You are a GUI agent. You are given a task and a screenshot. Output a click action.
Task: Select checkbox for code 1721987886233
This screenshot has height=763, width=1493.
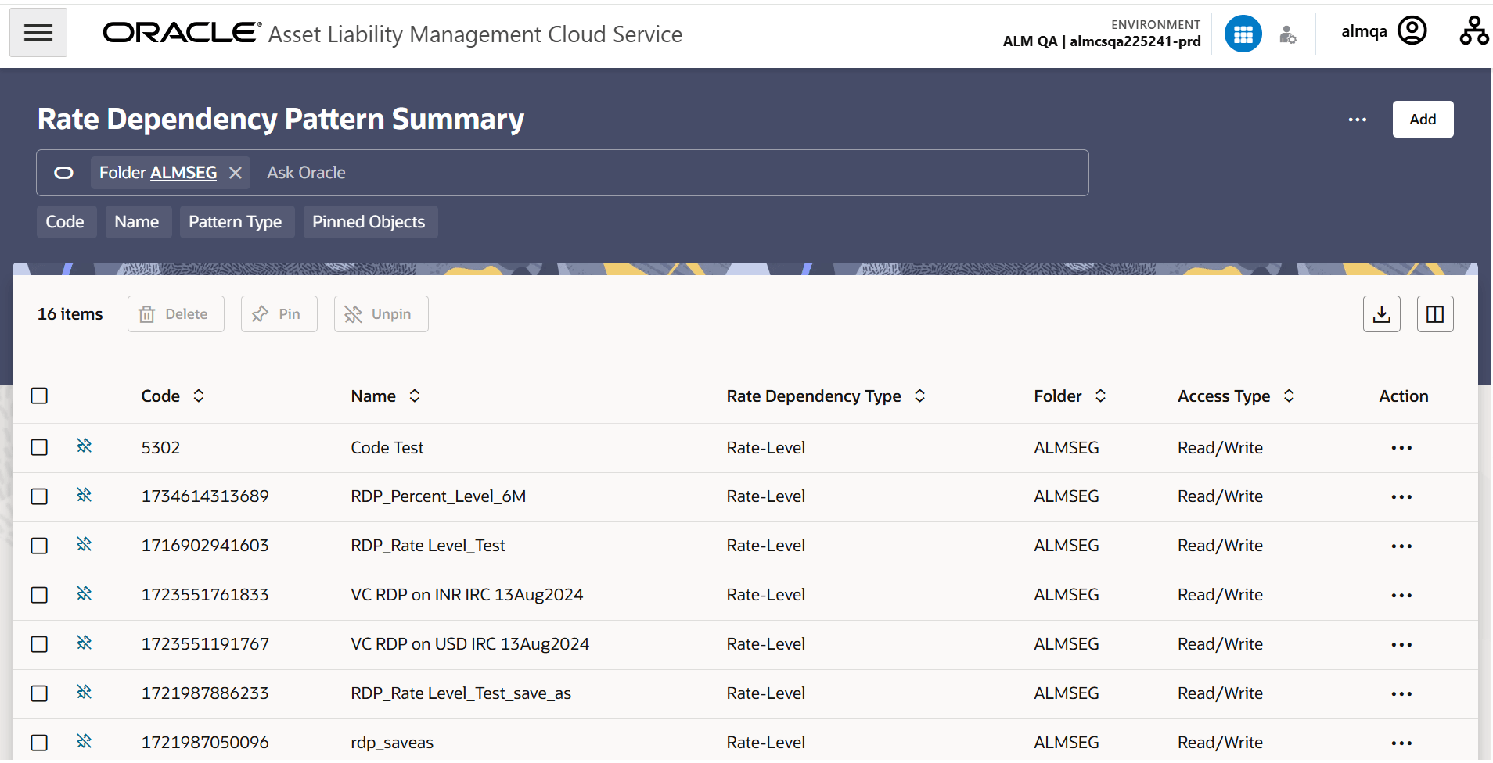click(x=39, y=693)
